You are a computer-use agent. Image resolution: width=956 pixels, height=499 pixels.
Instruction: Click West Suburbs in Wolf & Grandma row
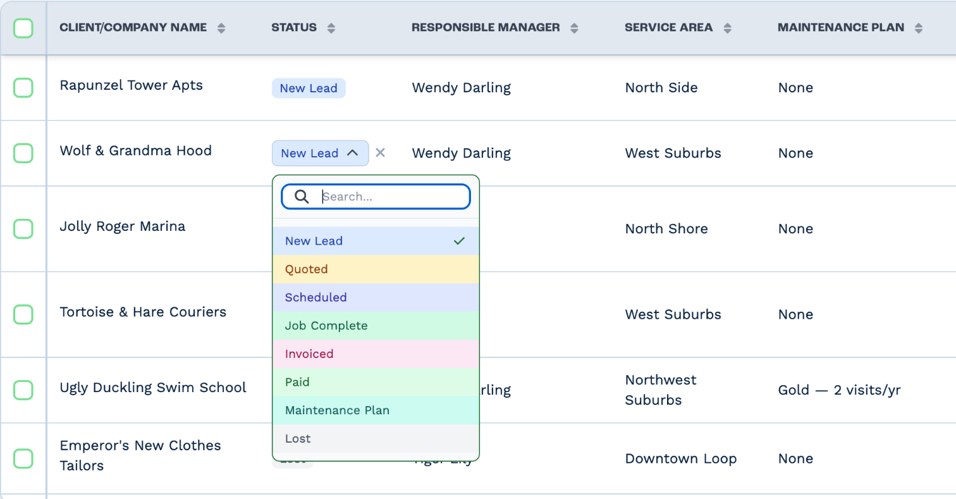[x=673, y=153]
